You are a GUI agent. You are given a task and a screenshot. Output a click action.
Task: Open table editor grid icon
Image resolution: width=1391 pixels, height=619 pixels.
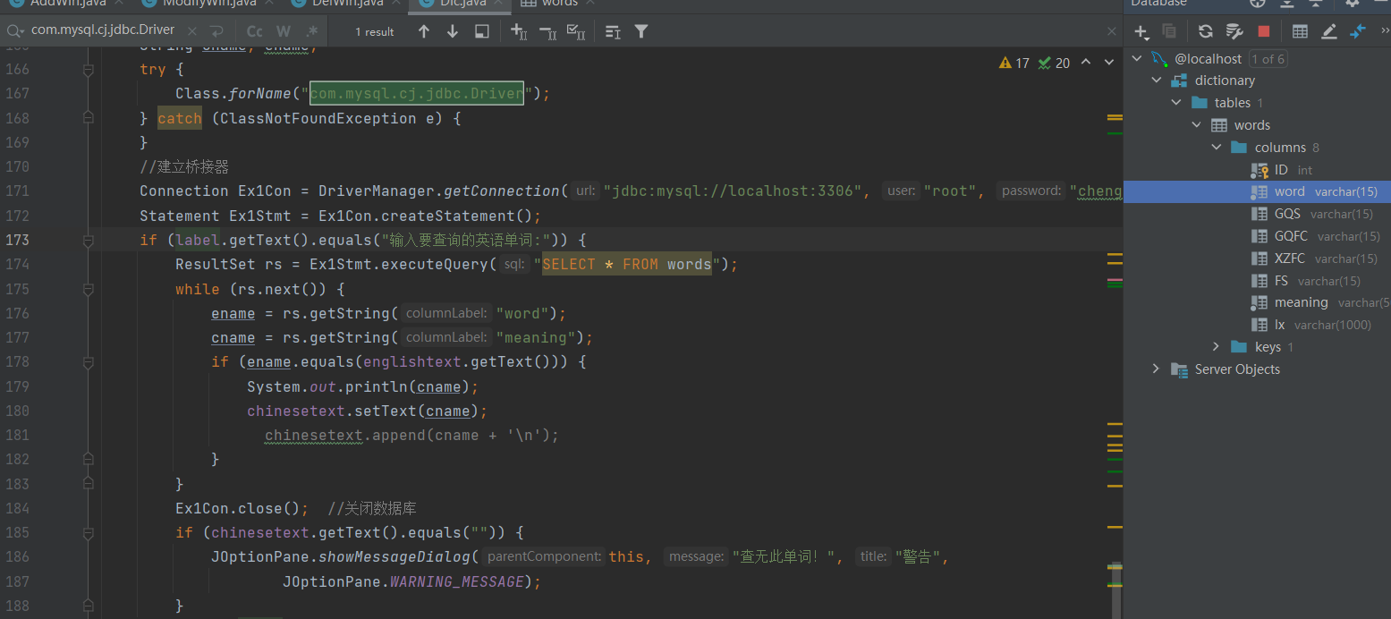[1301, 31]
